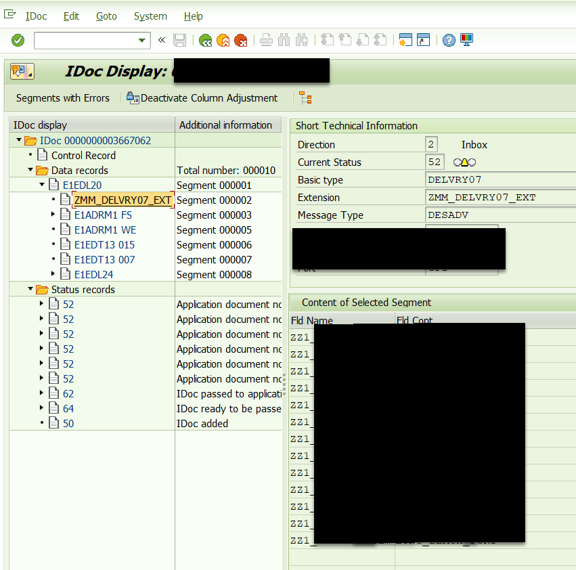Click the Generate Shortcut icon

tap(423, 41)
